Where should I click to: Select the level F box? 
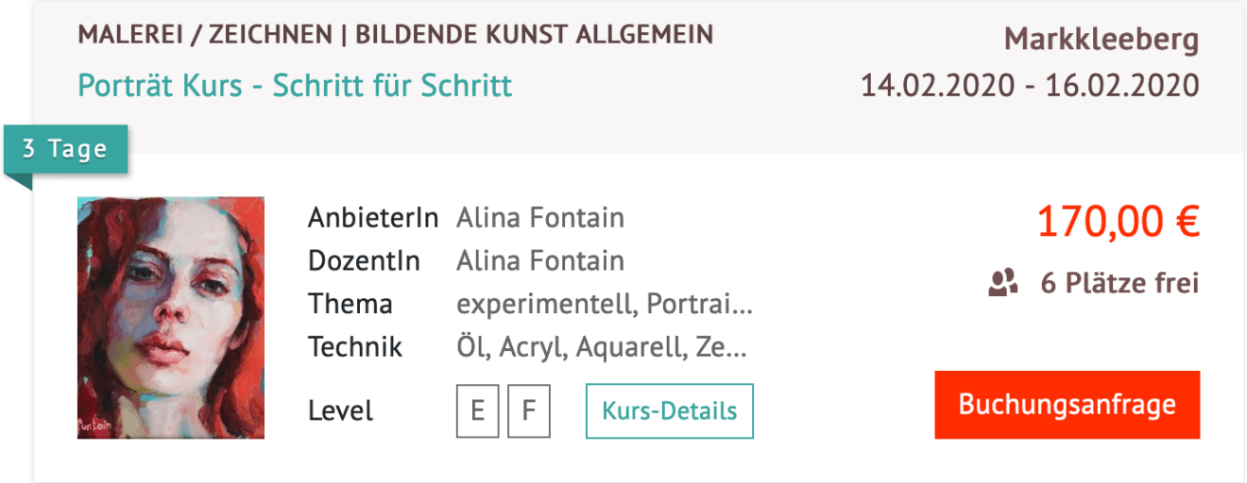pos(529,411)
